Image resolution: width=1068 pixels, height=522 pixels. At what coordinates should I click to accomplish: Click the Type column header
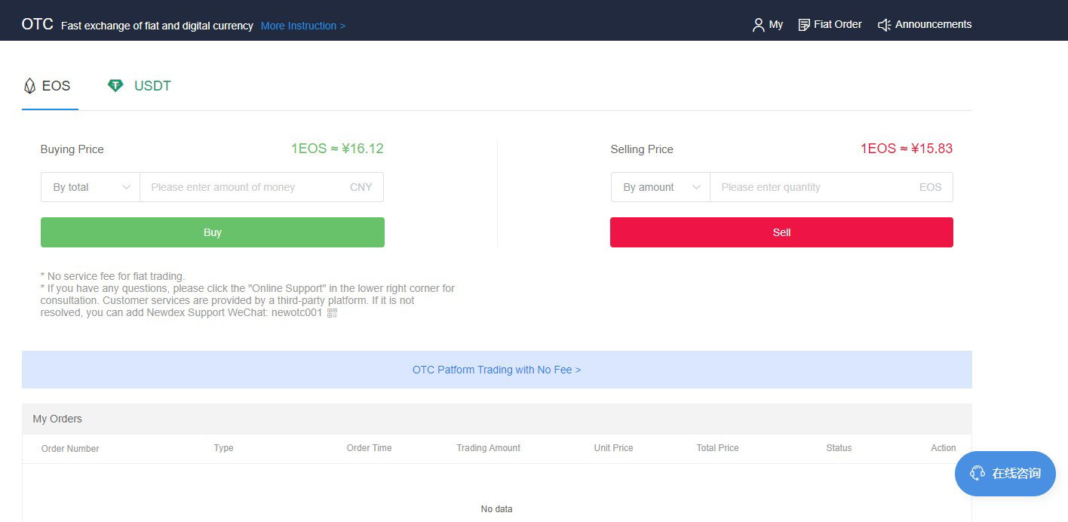click(223, 448)
